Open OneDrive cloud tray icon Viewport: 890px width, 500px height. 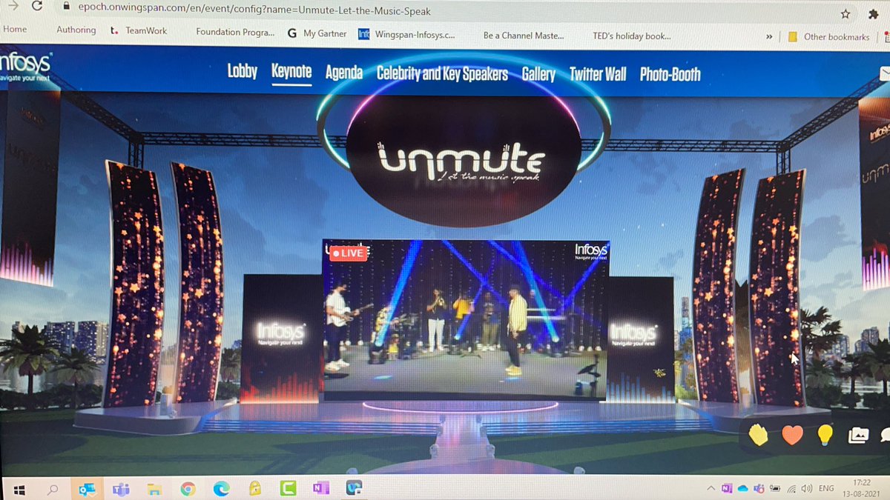tap(742, 488)
